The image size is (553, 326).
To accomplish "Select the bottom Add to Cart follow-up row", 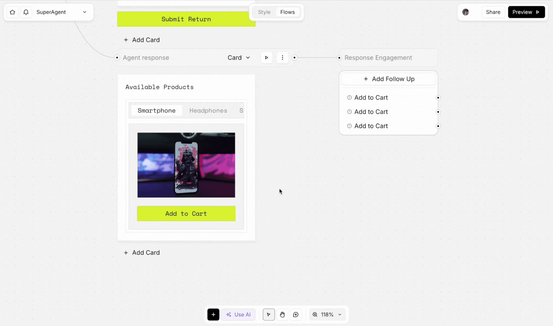I will (388, 126).
